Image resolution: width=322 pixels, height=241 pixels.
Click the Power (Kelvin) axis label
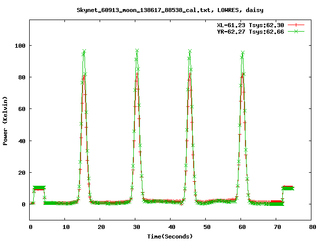(x=5, y=120)
